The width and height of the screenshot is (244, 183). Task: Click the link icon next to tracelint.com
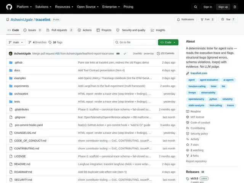188,73
